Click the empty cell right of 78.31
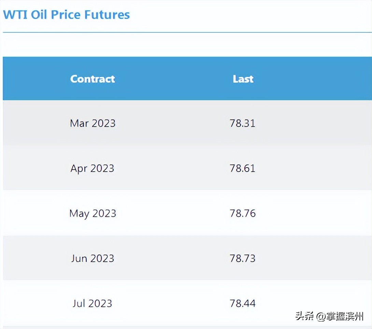The height and width of the screenshot is (329, 372). 324,123
